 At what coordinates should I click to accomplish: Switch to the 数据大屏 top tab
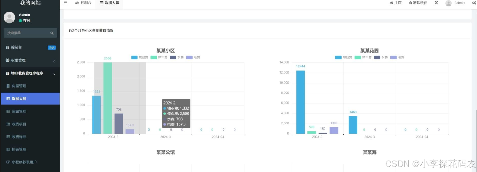tap(109, 3)
